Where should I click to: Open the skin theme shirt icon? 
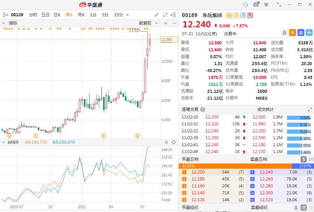click(266, 5)
